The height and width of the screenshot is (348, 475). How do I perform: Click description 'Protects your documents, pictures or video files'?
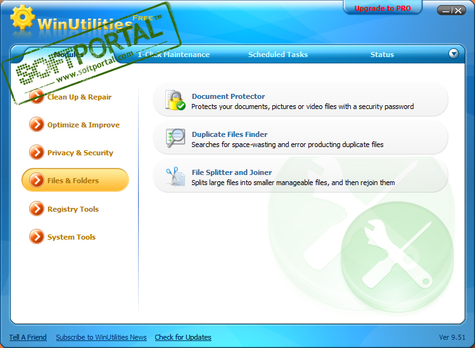pos(303,106)
